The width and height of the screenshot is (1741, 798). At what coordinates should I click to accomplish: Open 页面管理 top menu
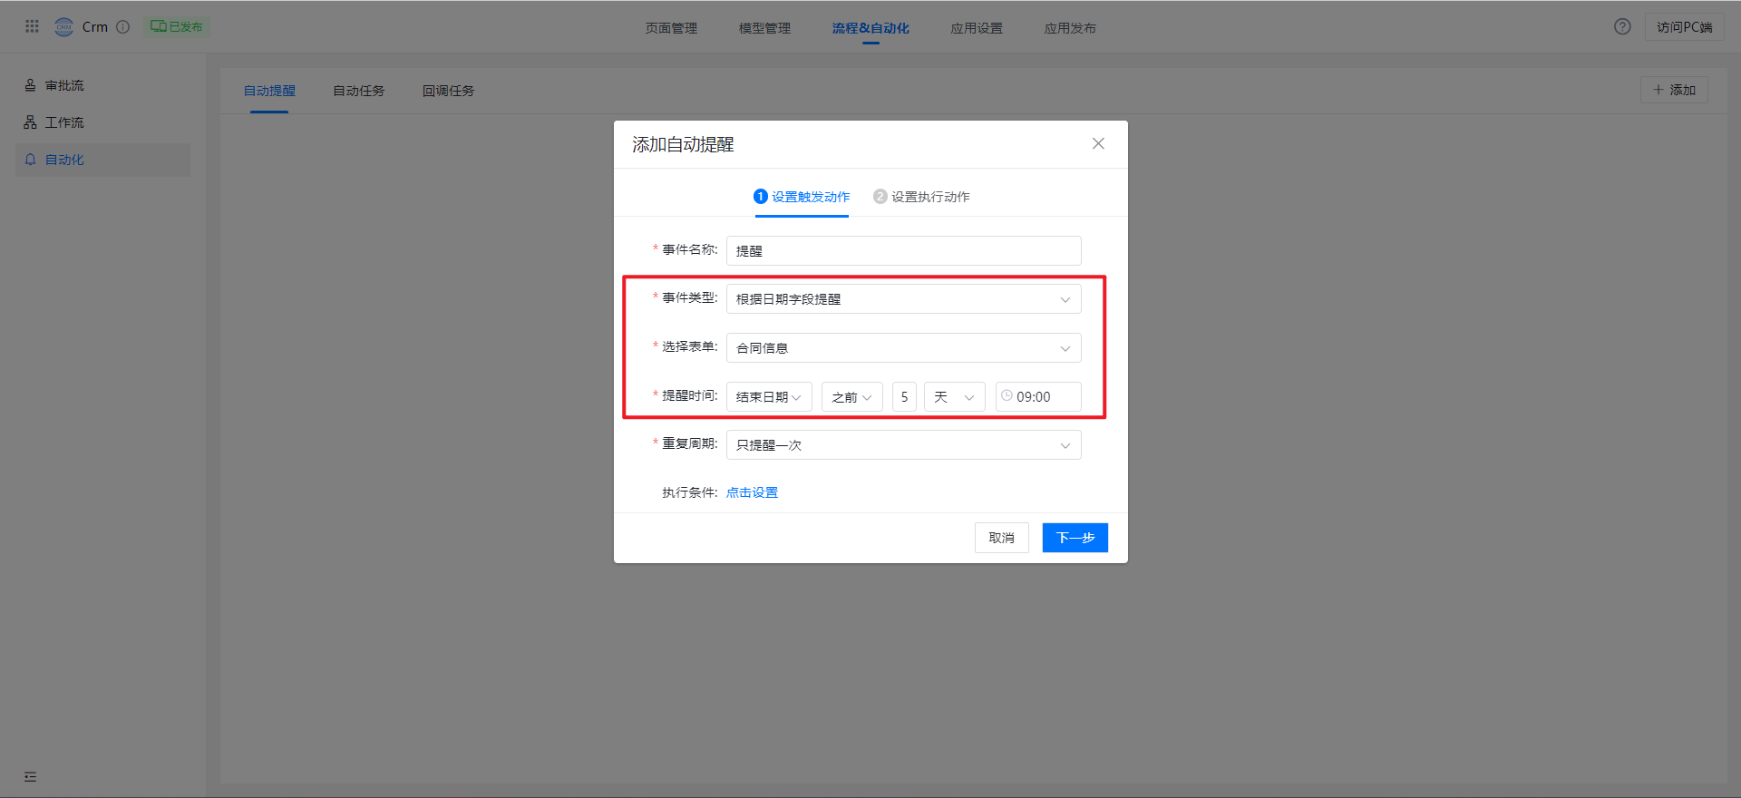[x=671, y=28]
